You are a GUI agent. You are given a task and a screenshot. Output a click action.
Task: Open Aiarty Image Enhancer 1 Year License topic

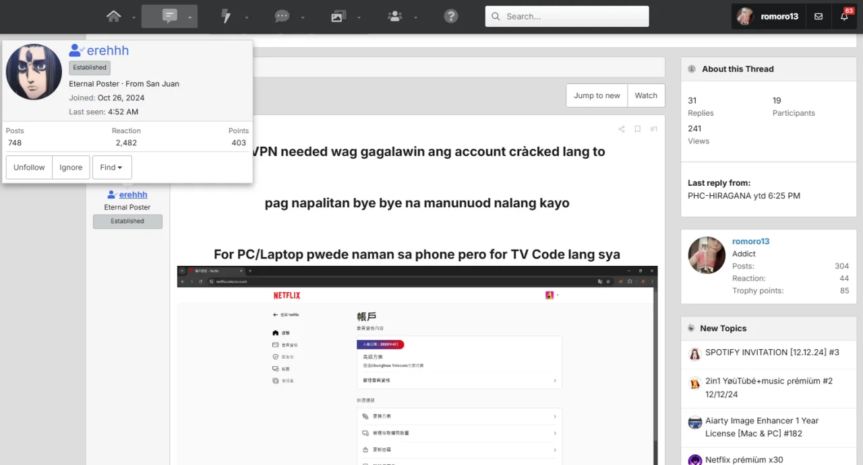click(x=762, y=427)
